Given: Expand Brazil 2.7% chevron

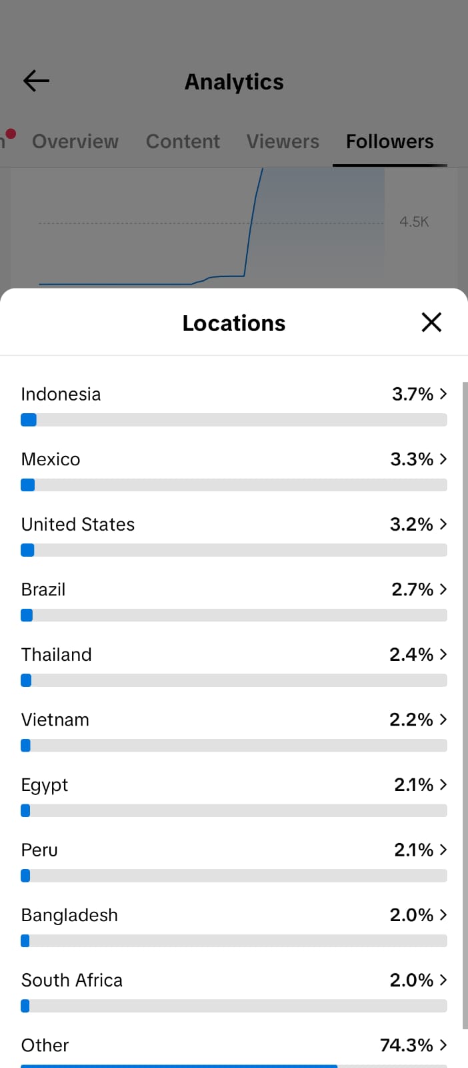Looking at the screenshot, I should (x=443, y=589).
